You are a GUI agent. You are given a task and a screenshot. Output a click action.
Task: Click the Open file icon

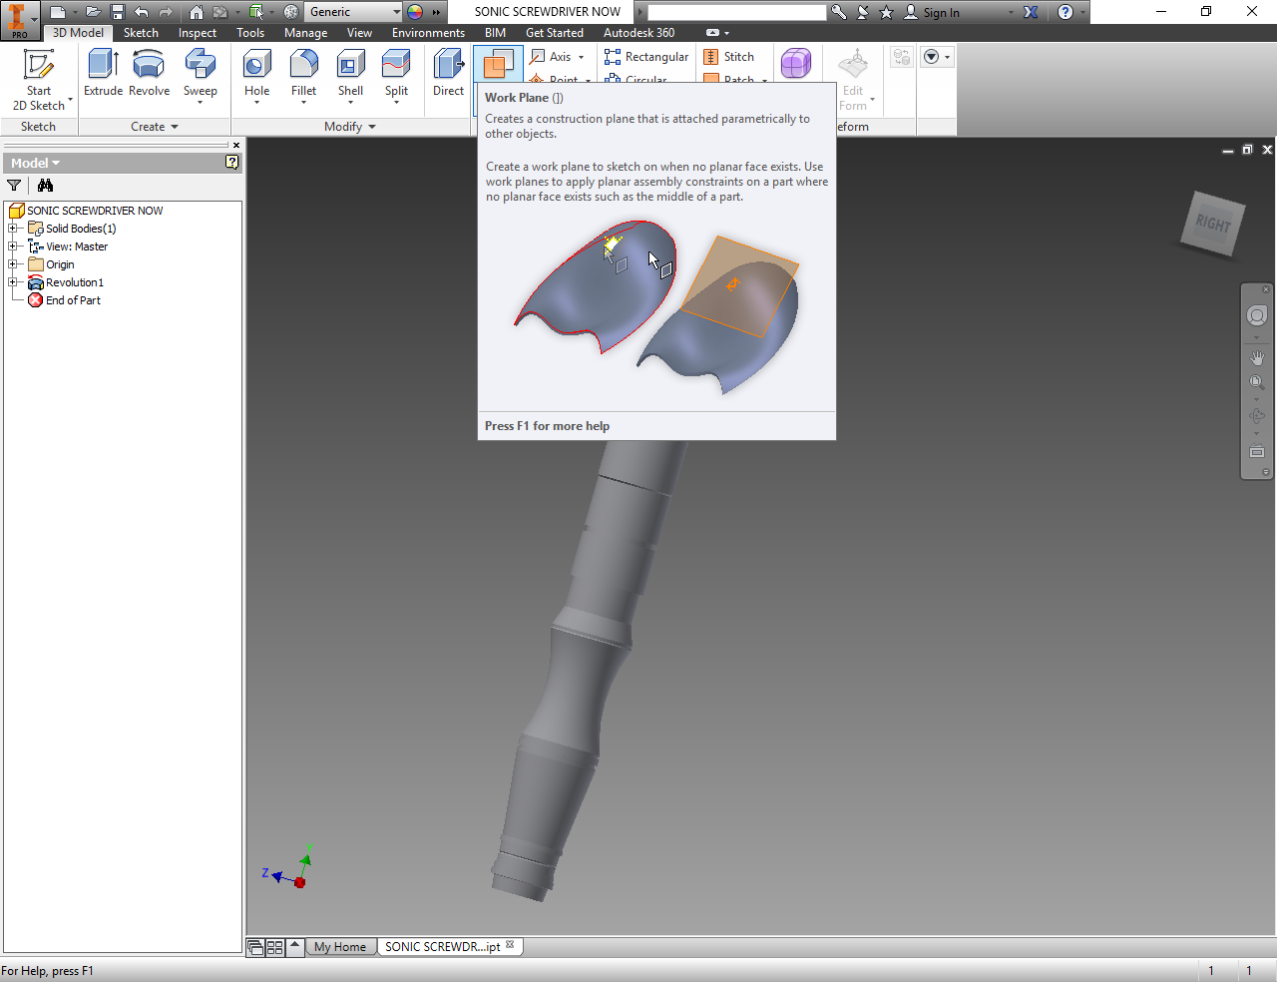point(93,12)
